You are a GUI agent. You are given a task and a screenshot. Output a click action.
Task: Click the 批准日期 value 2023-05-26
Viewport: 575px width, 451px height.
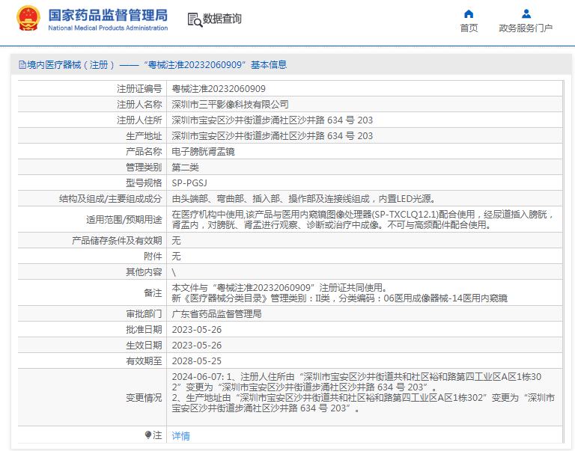pos(197,330)
